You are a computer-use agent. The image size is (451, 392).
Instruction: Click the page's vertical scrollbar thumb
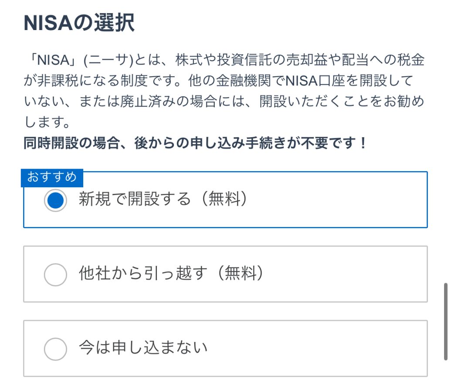[445, 321]
